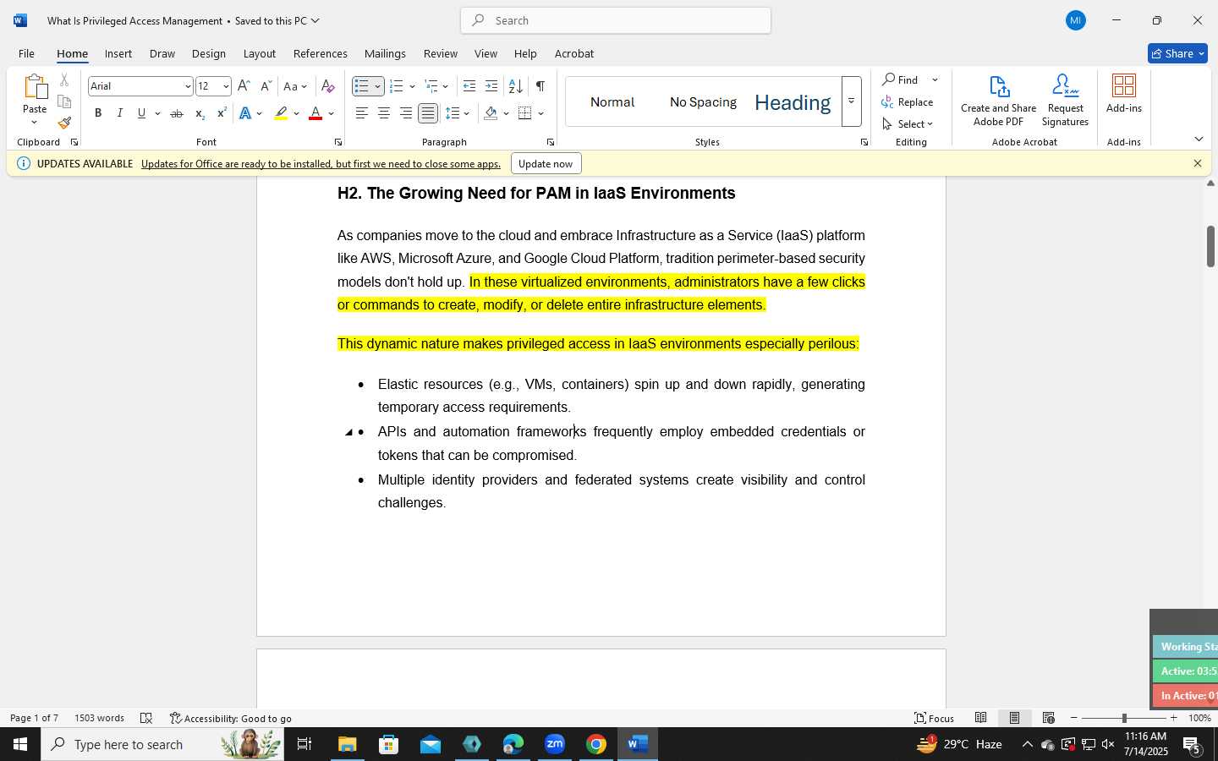Open the font name dropdown

click(188, 86)
